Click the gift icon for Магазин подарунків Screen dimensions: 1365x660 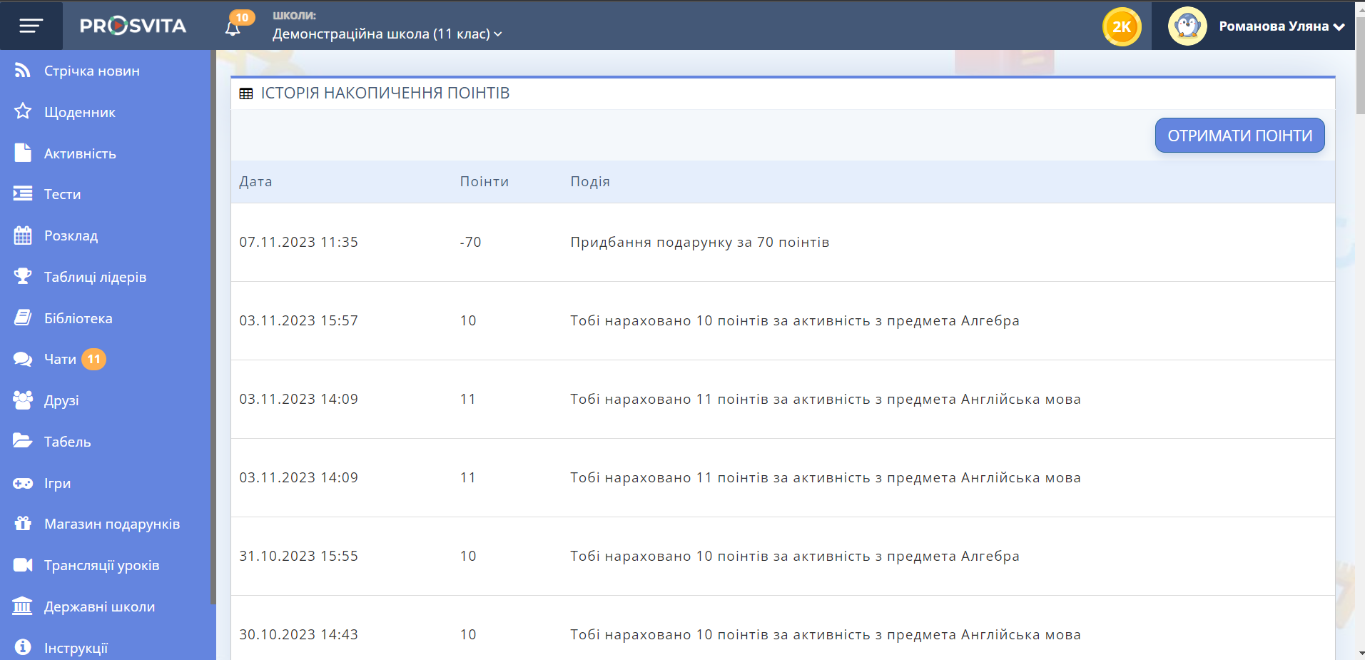23,523
